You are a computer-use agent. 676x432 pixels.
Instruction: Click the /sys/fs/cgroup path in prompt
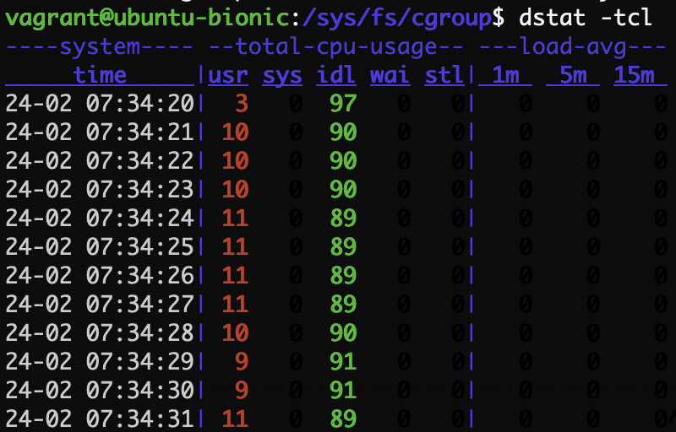click(397, 19)
